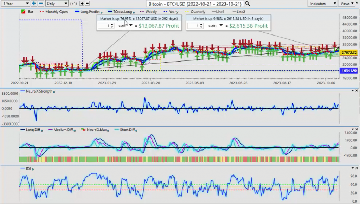Image resolution: width=360 pixels, height=204 pixels.
Task: Click the 292-day market gain summary text
Action: point(139,19)
